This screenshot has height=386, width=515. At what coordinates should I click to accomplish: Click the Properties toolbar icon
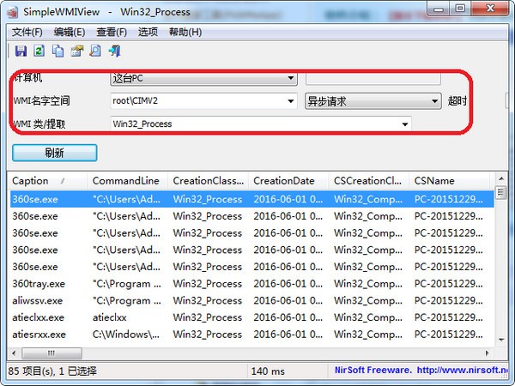coord(77,51)
